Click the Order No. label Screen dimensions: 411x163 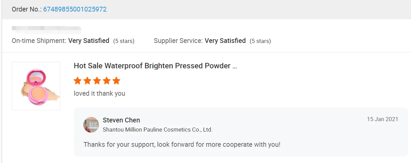[26, 9]
